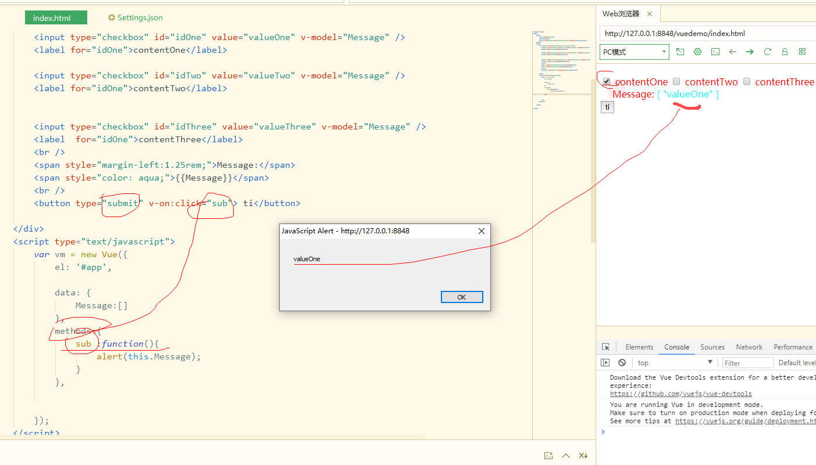
Task: Click the red Message: label in preview
Action: [x=633, y=94]
